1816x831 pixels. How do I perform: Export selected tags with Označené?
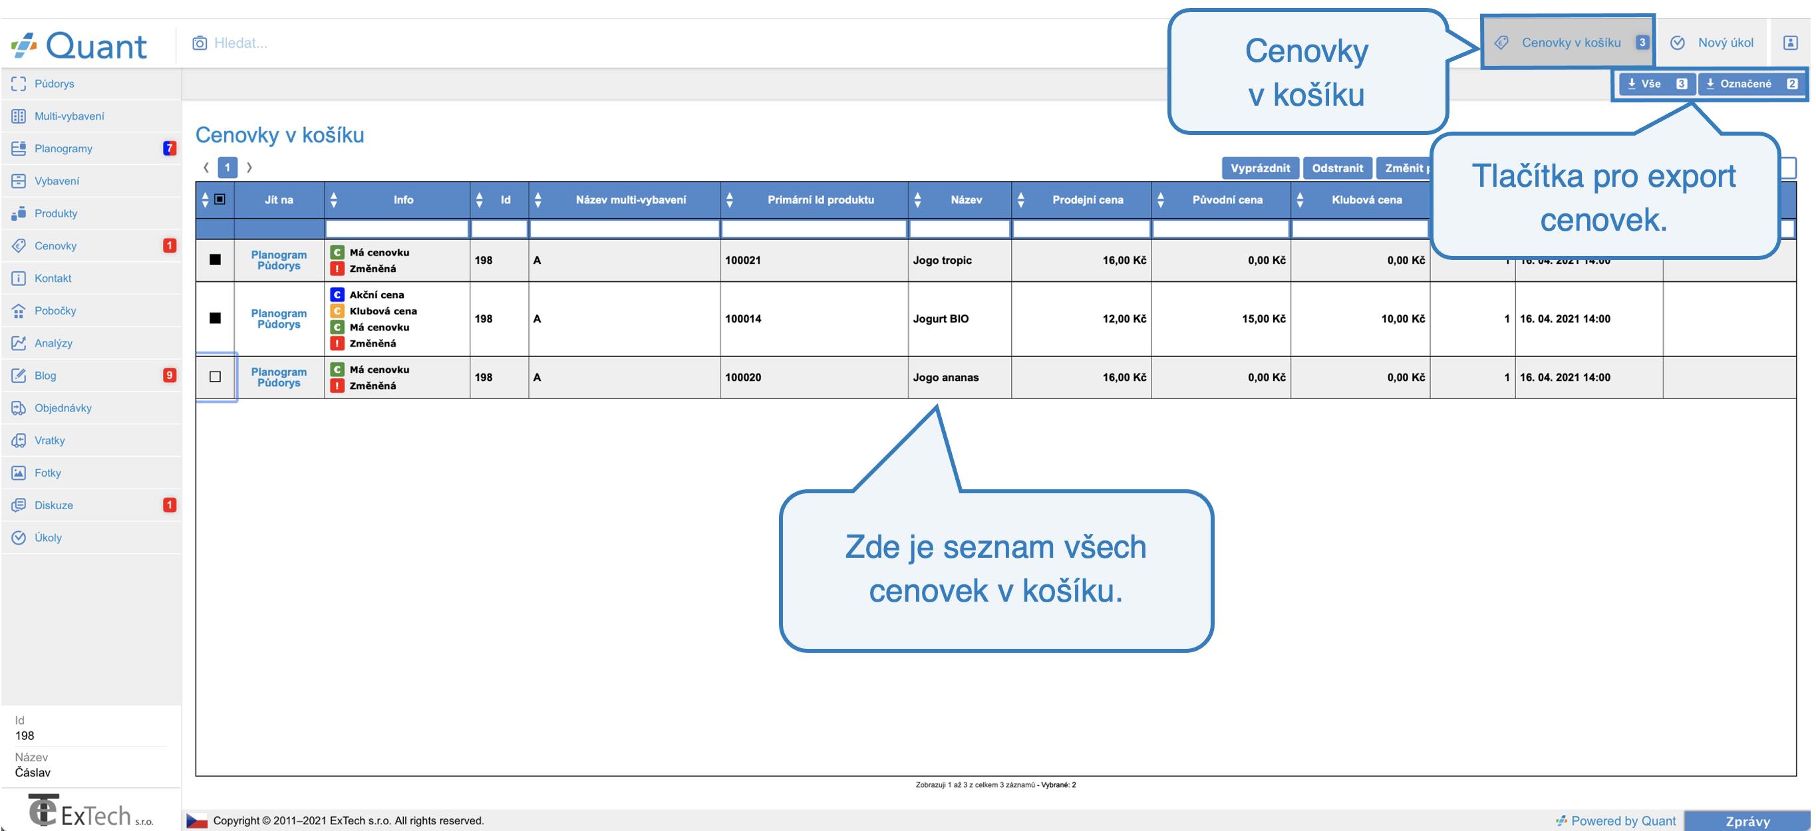point(1750,83)
